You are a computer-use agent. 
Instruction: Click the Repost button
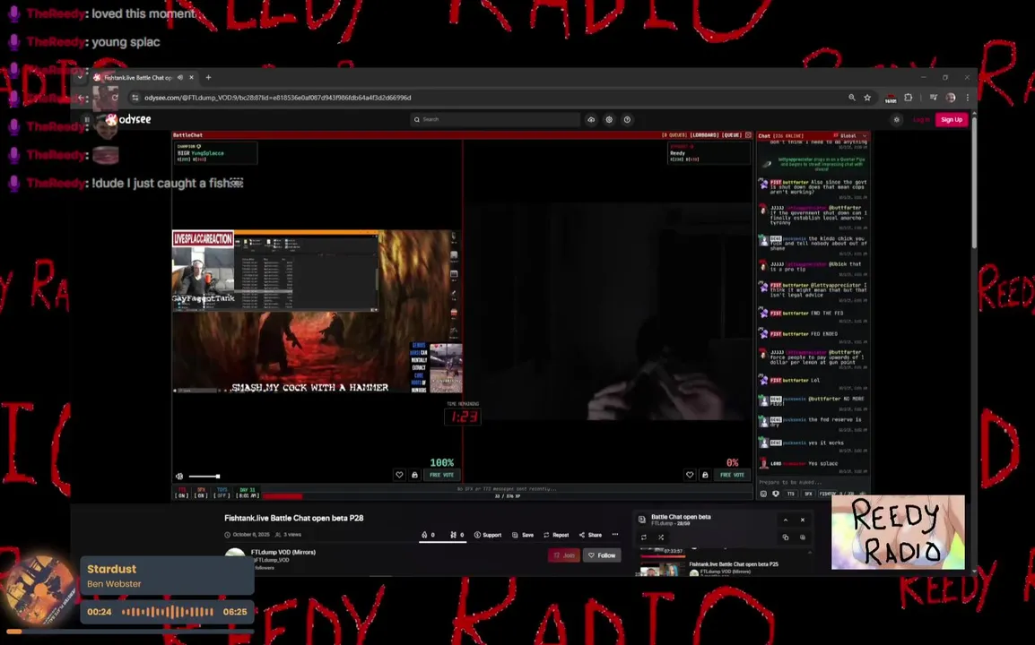click(x=556, y=535)
